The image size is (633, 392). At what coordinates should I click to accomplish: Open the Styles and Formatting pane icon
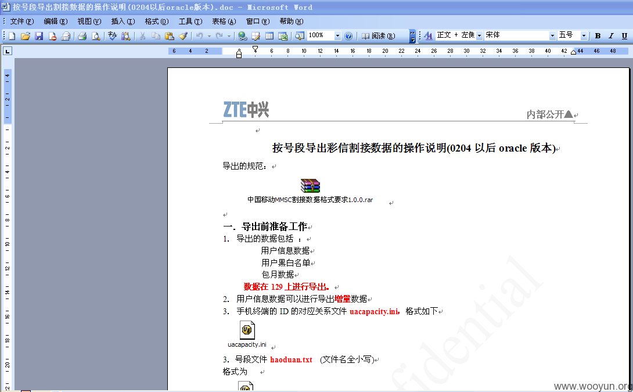429,36
